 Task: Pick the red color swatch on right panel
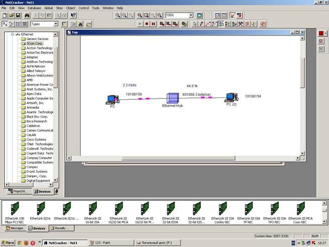(321, 33)
